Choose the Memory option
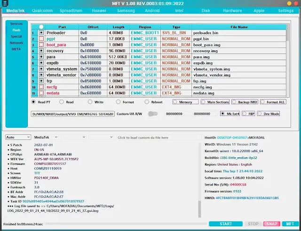Screen dimensions: 301x231 click(185, 102)
